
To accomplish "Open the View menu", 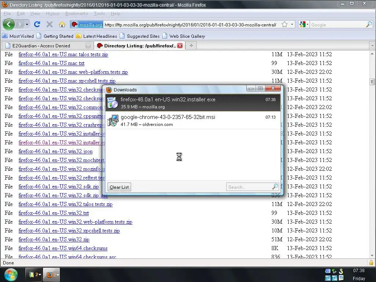I will pos(35,14).
